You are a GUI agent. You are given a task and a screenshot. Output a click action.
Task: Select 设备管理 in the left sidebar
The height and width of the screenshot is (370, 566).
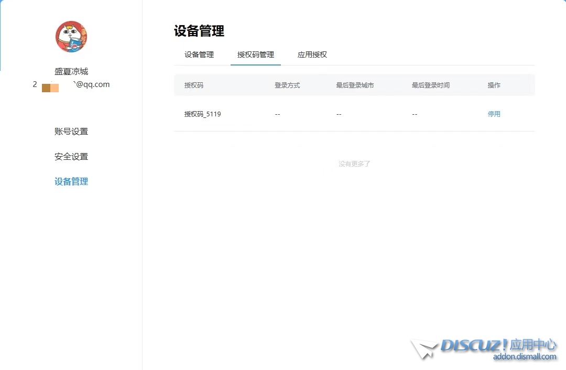71,181
